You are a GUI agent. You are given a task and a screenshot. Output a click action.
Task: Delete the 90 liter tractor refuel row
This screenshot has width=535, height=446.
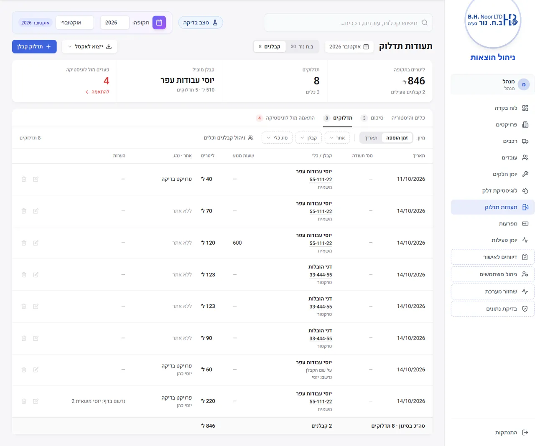[x=24, y=338]
